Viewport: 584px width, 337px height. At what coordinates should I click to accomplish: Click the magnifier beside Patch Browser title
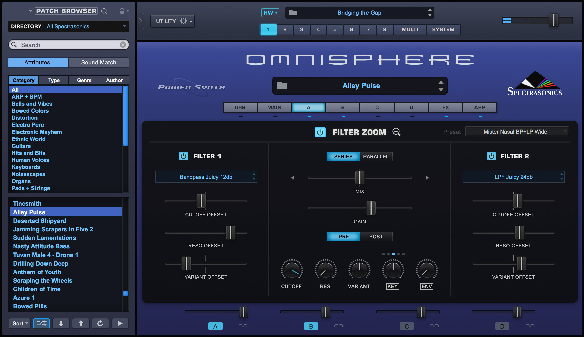click(104, 11)
